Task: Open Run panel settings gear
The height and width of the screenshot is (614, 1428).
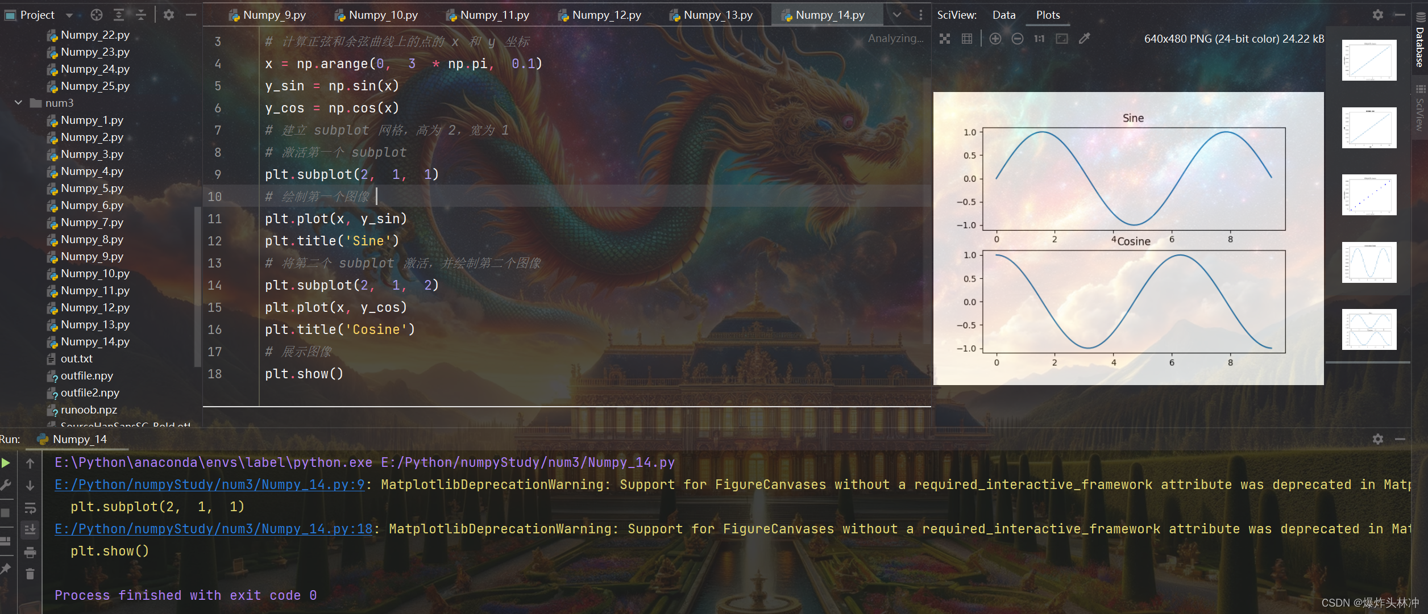Action: point(1378,439)
